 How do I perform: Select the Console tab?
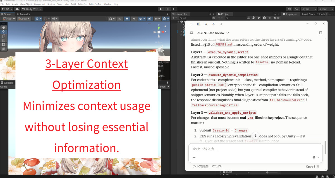point(7,83)
